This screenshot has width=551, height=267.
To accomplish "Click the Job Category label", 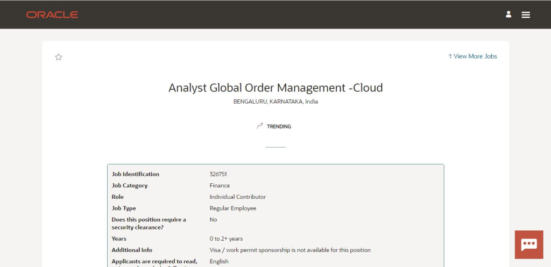I will click(130, 185).
